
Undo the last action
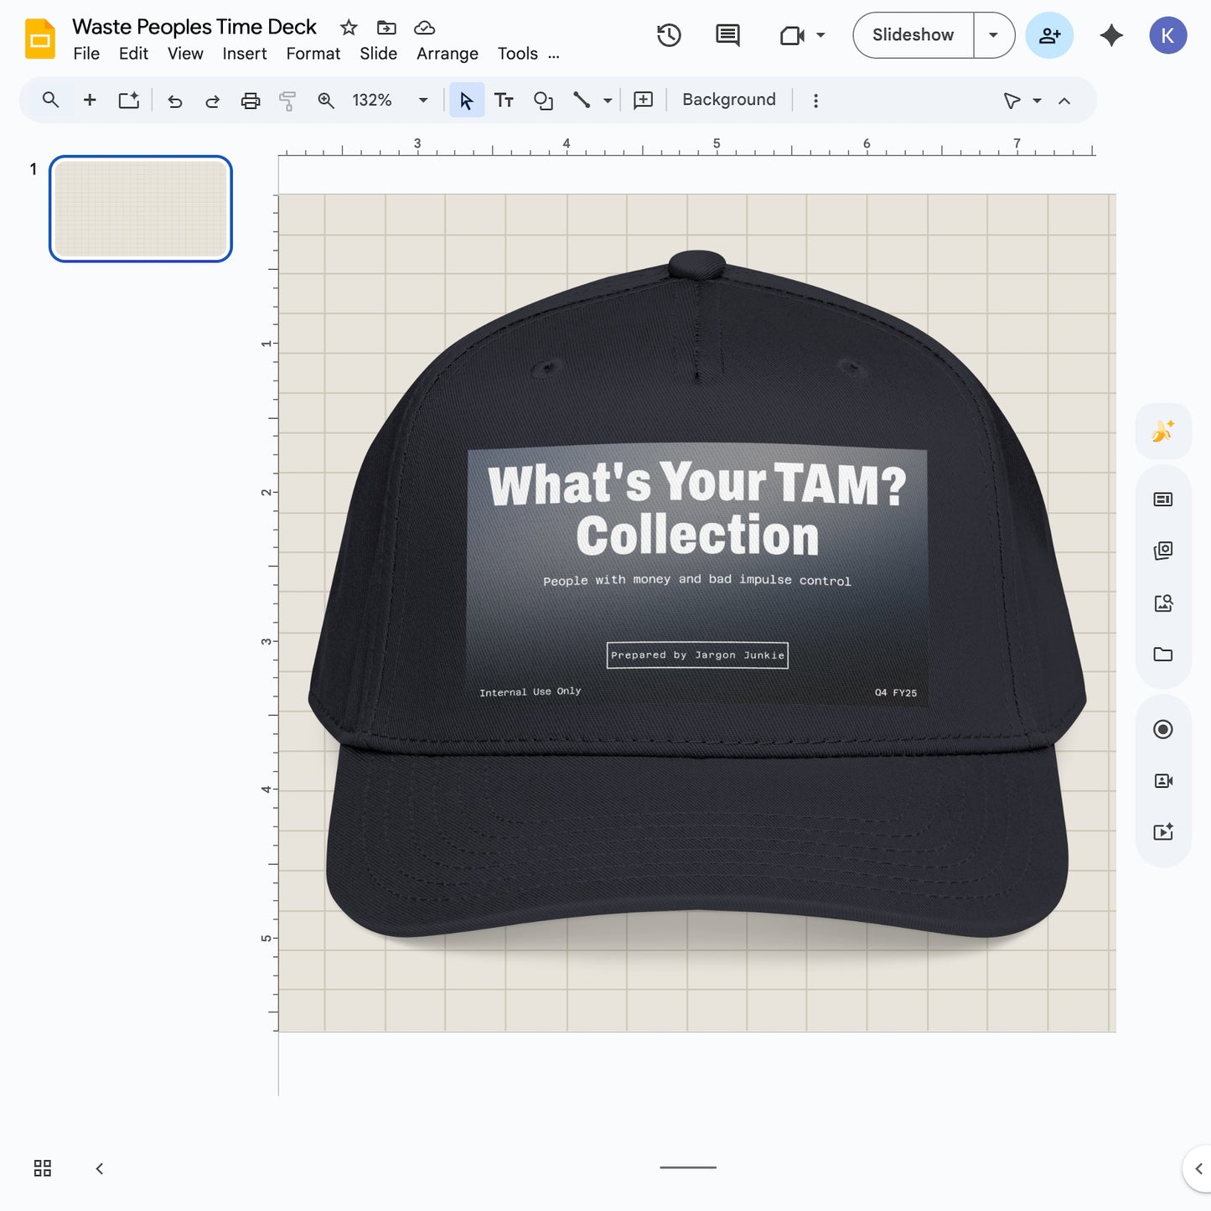click(x=174, y=100)
